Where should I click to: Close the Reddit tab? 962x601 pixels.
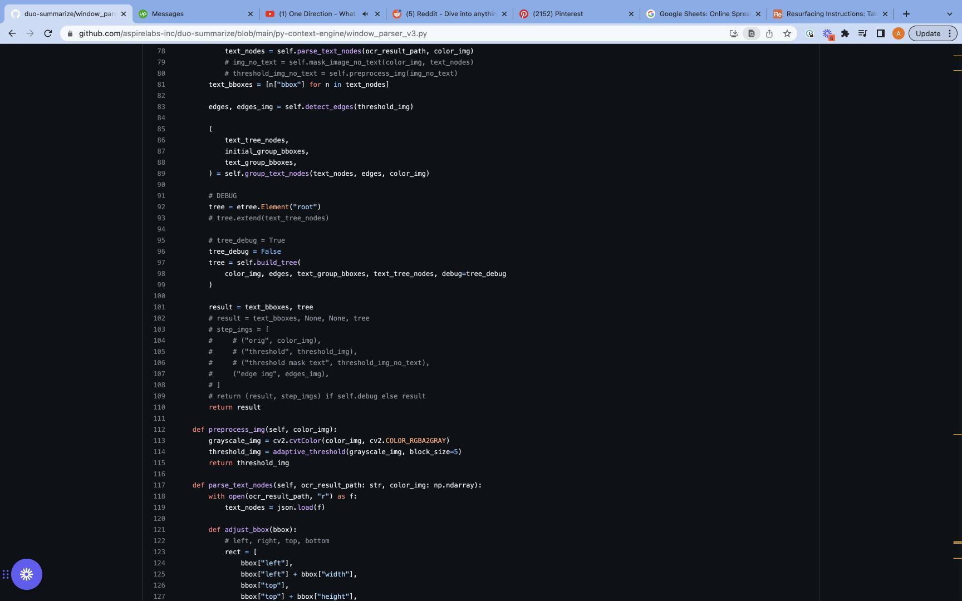point(504,14)
